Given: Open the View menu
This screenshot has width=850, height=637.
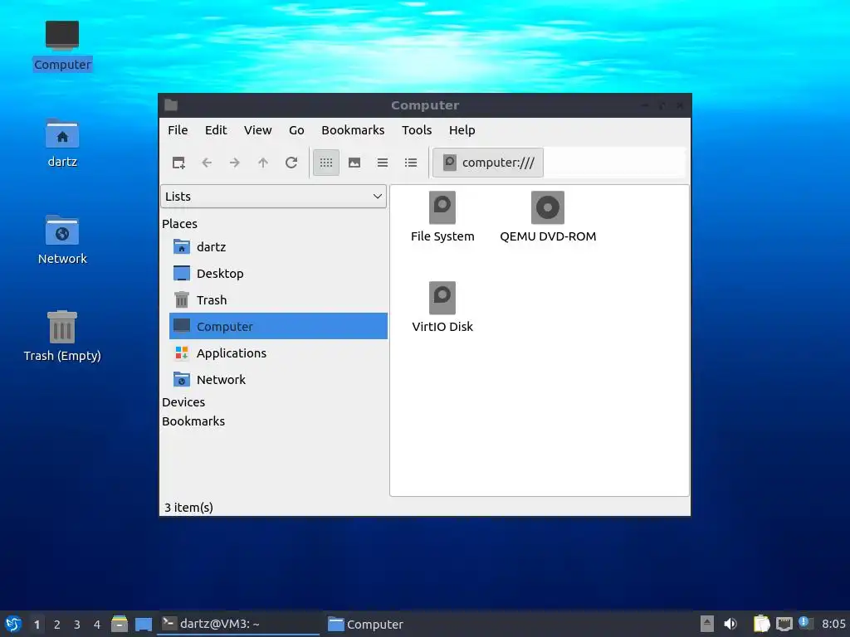Looking at the screenshot, I should click(x=257, y=130).
